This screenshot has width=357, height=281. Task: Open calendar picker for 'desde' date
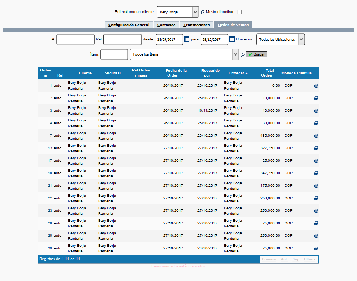point(187,39)
